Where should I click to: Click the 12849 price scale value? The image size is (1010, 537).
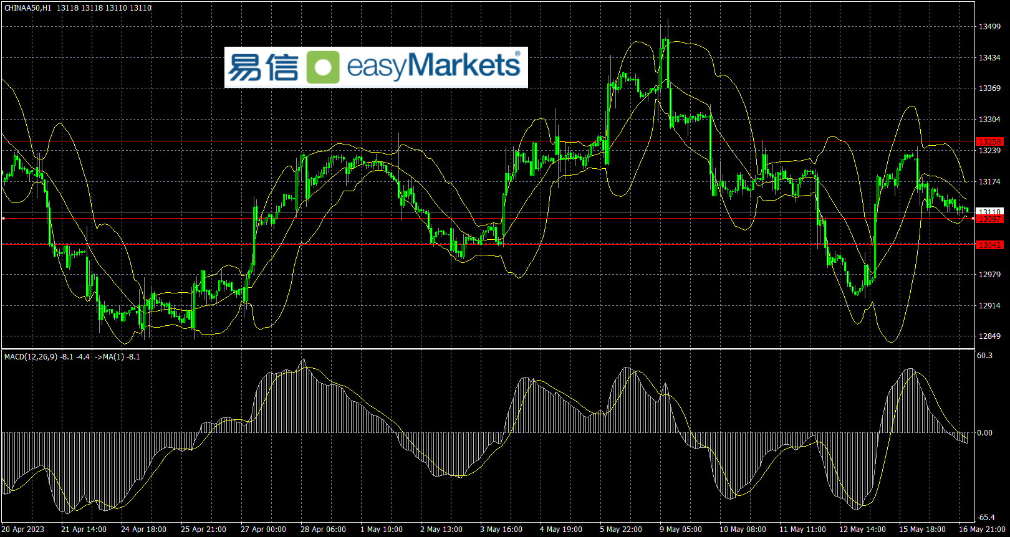click(989, 336)
